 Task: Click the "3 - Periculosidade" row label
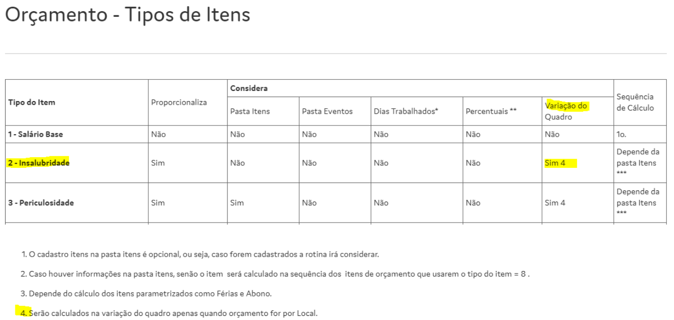41,203
